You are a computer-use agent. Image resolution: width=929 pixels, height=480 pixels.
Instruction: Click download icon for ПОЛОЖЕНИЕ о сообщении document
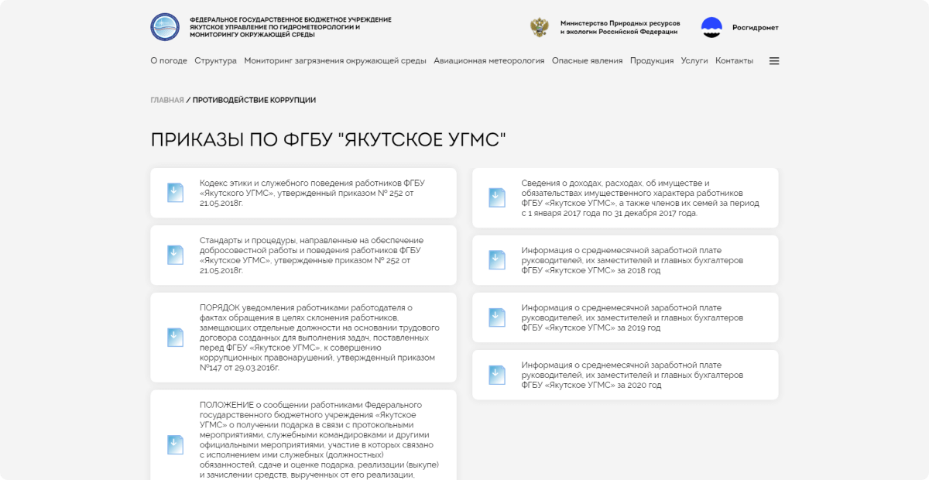pos(176,444)
